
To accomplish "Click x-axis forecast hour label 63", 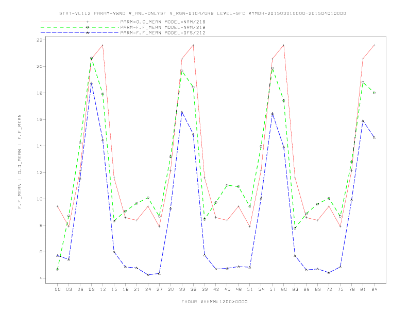I will pos(295,289).
